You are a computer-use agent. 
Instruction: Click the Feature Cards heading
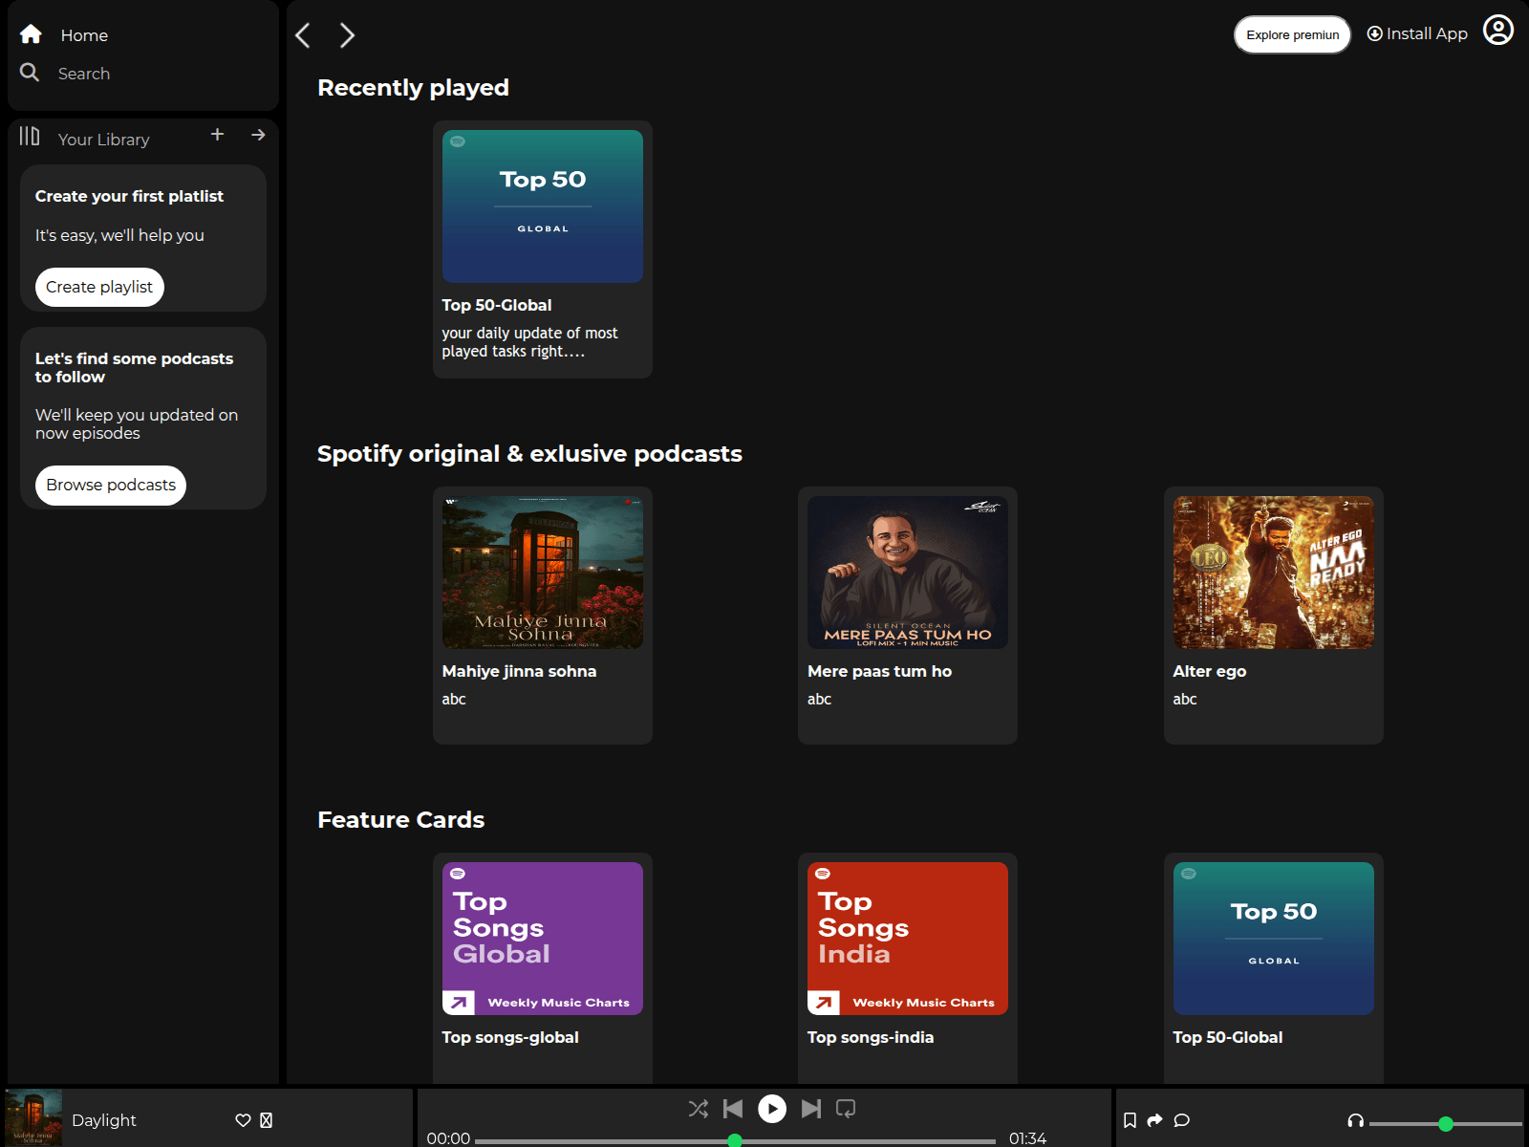pos(400,820)
